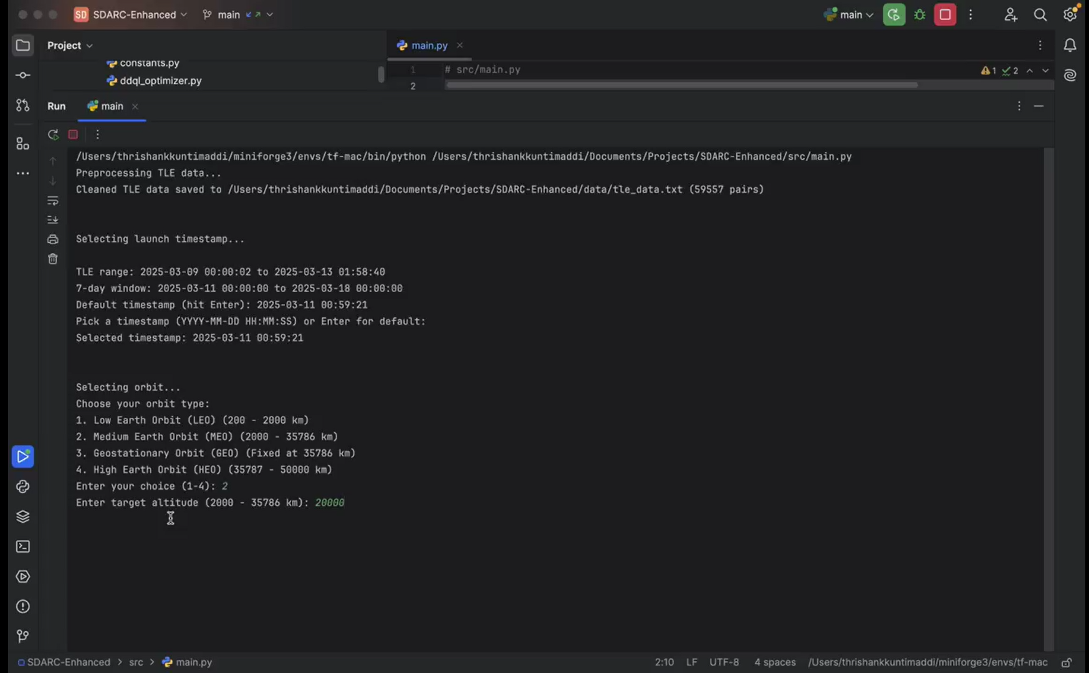
Task: Expand the Project view dropdown
Action: pos(70,46)
